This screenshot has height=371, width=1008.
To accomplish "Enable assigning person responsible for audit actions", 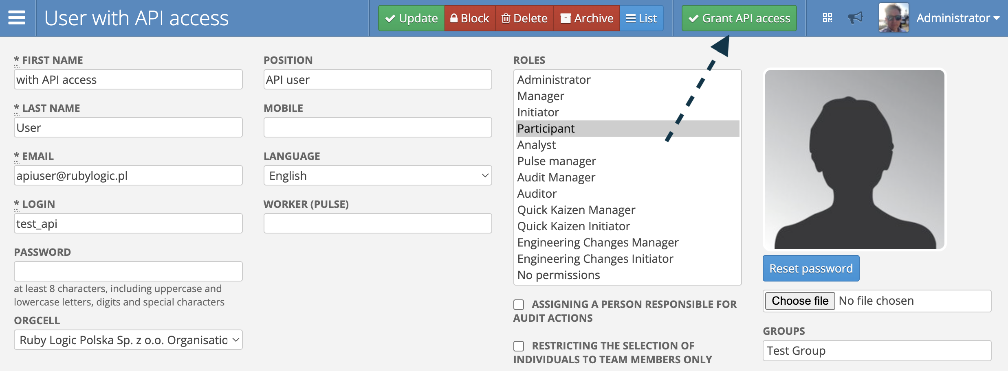I will pyautogui.click(x=519, y=305).
